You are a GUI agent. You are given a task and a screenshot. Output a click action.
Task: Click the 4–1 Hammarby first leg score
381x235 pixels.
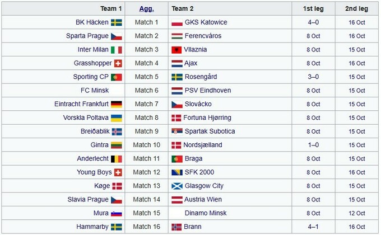(314, 227)
